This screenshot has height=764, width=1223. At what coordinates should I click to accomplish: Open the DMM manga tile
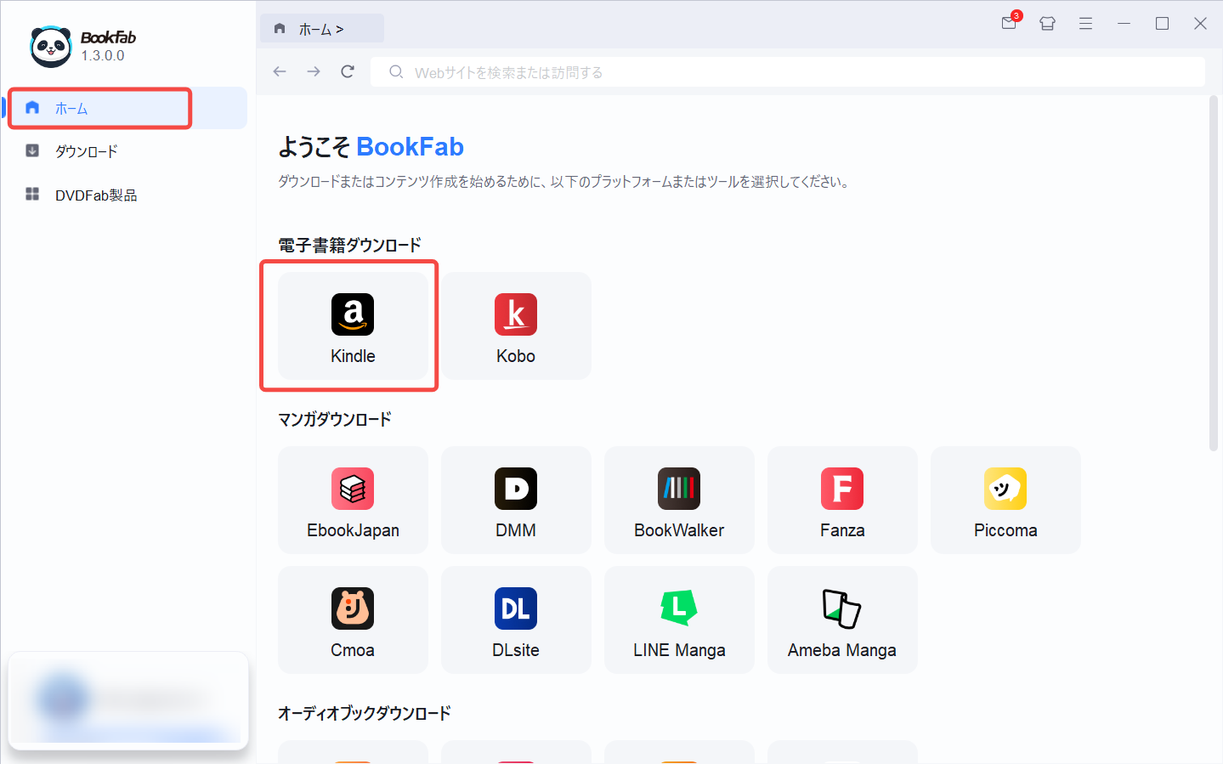tap(516, 500)
